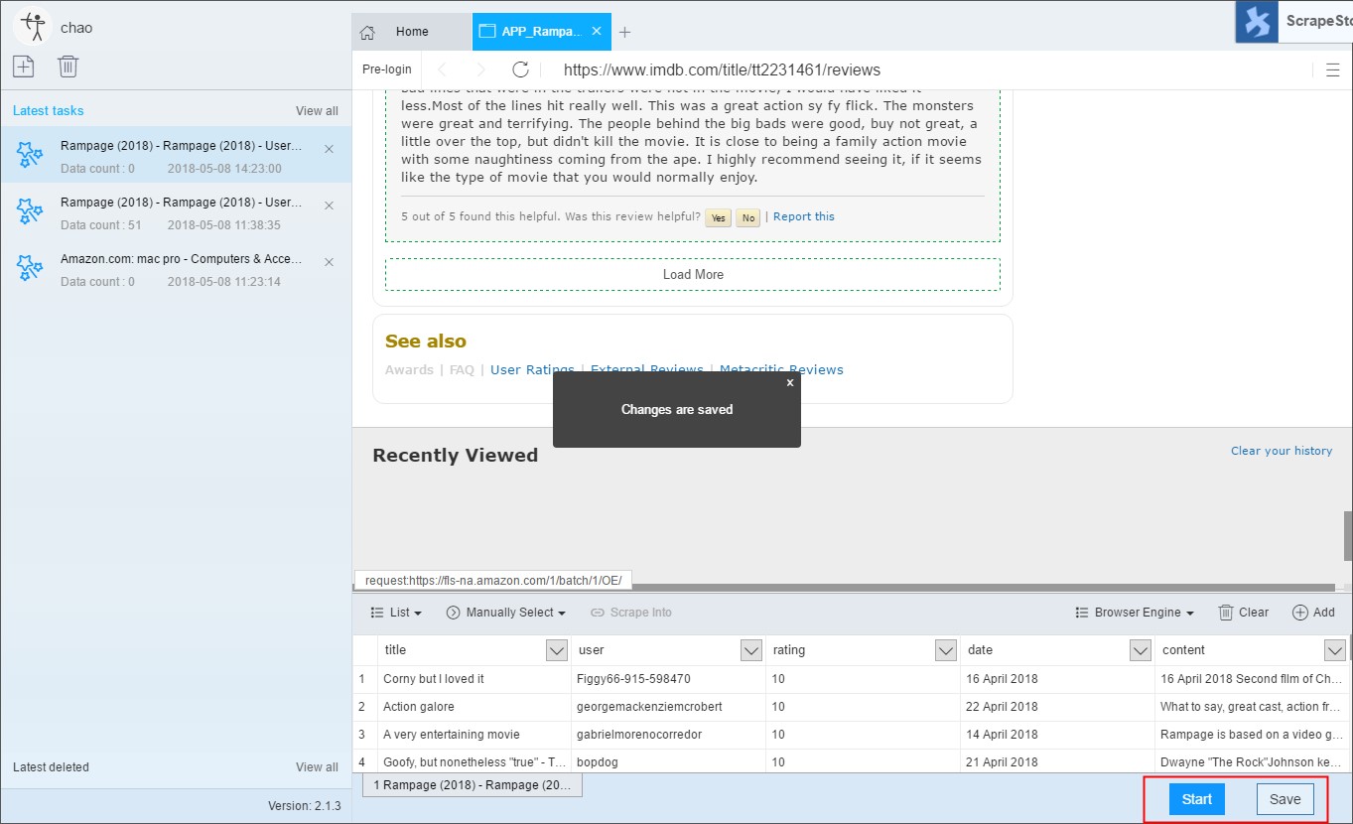This screenshot has width=1353, height=824.
Task: Click the Yes helpful button
Action: (x=718, y=218)
